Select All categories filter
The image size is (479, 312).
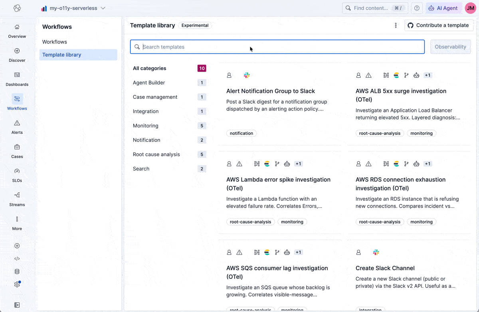point(169,68)
